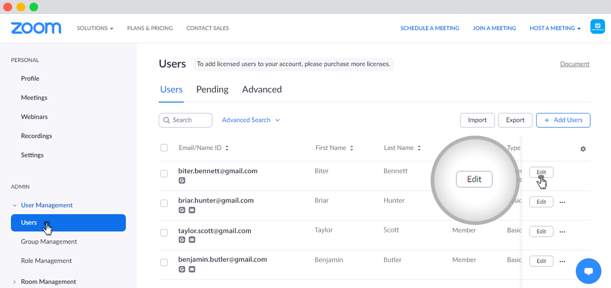Screen dimensions: 611x288
Task: Select the benjamin.butler@gmail.com row checkbox
Action: coord(164,263)
